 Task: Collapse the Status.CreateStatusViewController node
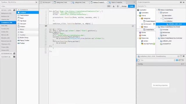157,38
